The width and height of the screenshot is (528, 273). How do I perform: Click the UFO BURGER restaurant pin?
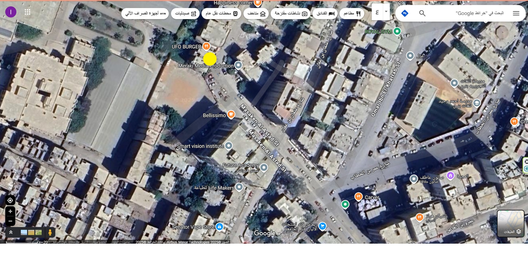tap(206, 46)
